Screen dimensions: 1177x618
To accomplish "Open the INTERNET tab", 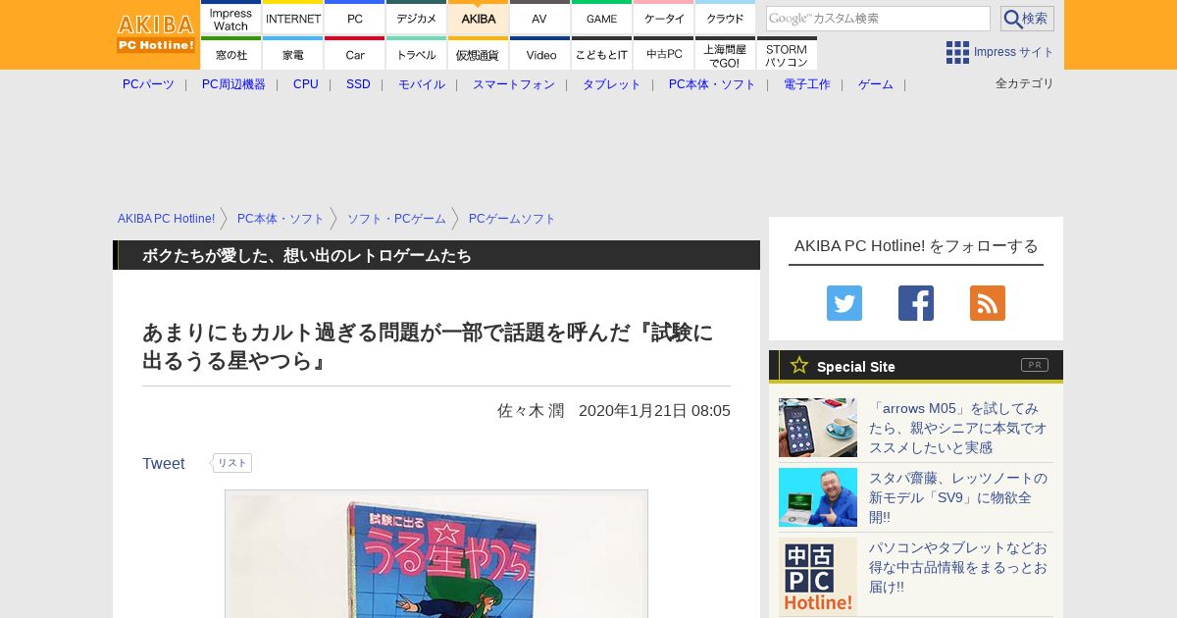I will 293,18.
